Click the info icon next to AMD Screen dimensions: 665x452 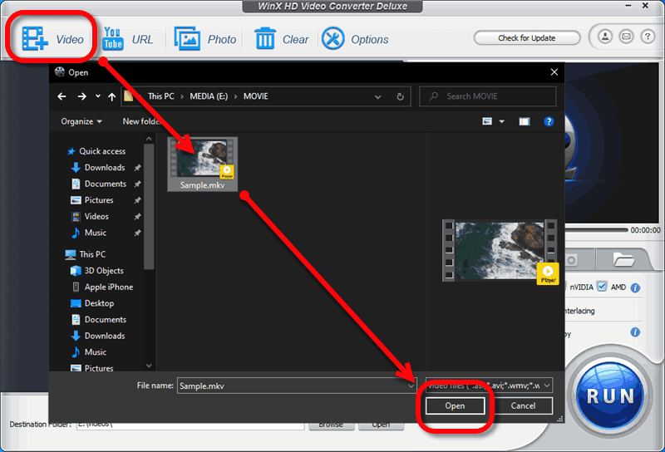coord(635,288)
